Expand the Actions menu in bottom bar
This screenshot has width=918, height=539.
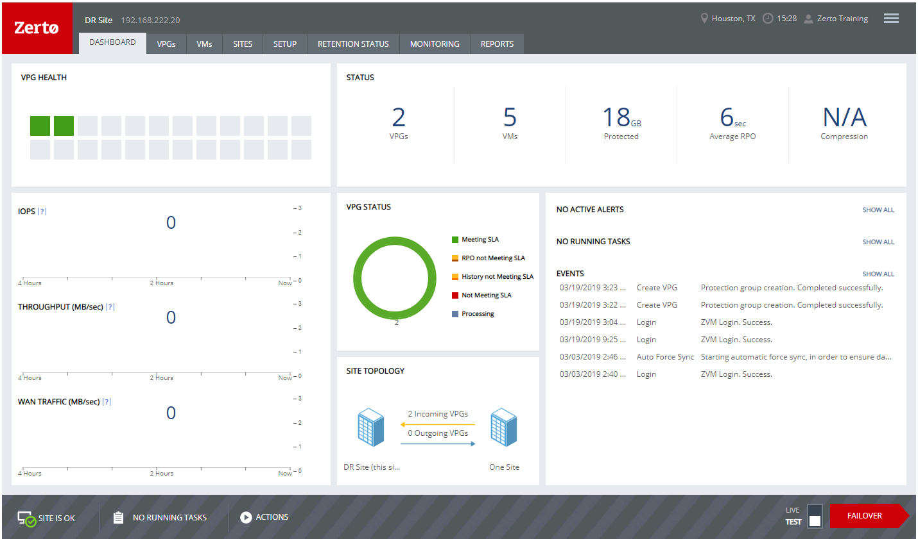pos(272,517)
